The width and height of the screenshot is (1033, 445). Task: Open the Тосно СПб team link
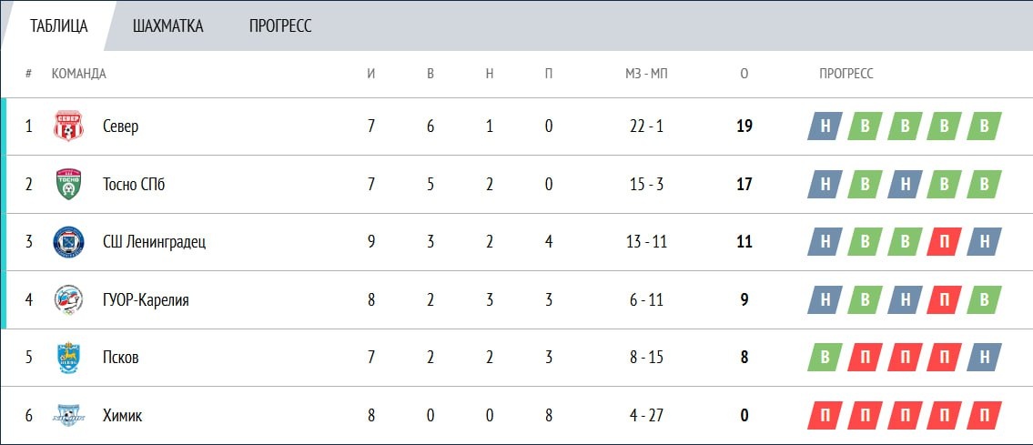pyautogui.click(x=134, y=185)
